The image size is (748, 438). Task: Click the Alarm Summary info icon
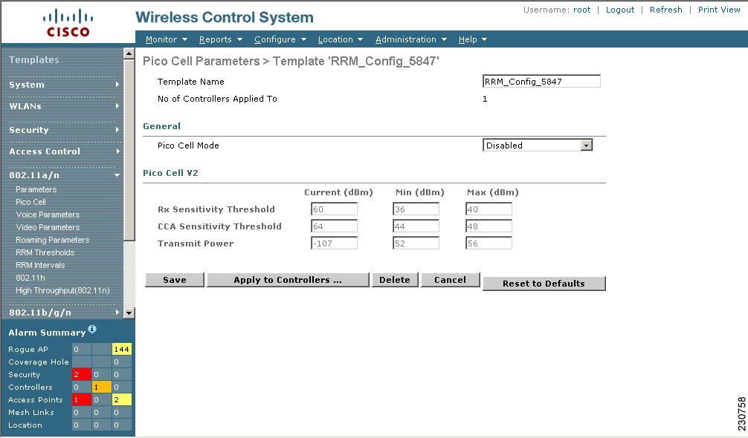[x=92, y=329]
